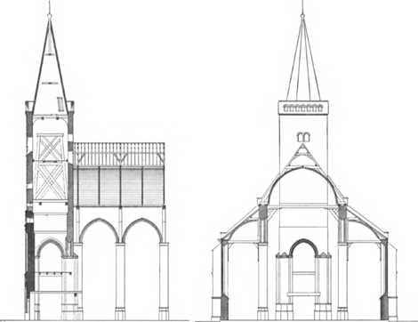Select the twin arched window on right tower

tap(303, 137)
